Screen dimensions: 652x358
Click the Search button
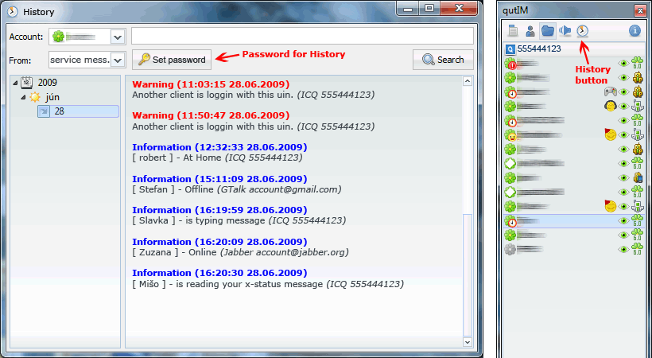click(x=443, y=60)
